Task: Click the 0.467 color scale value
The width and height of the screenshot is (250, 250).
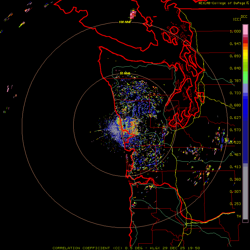Action: coord(235,154)
